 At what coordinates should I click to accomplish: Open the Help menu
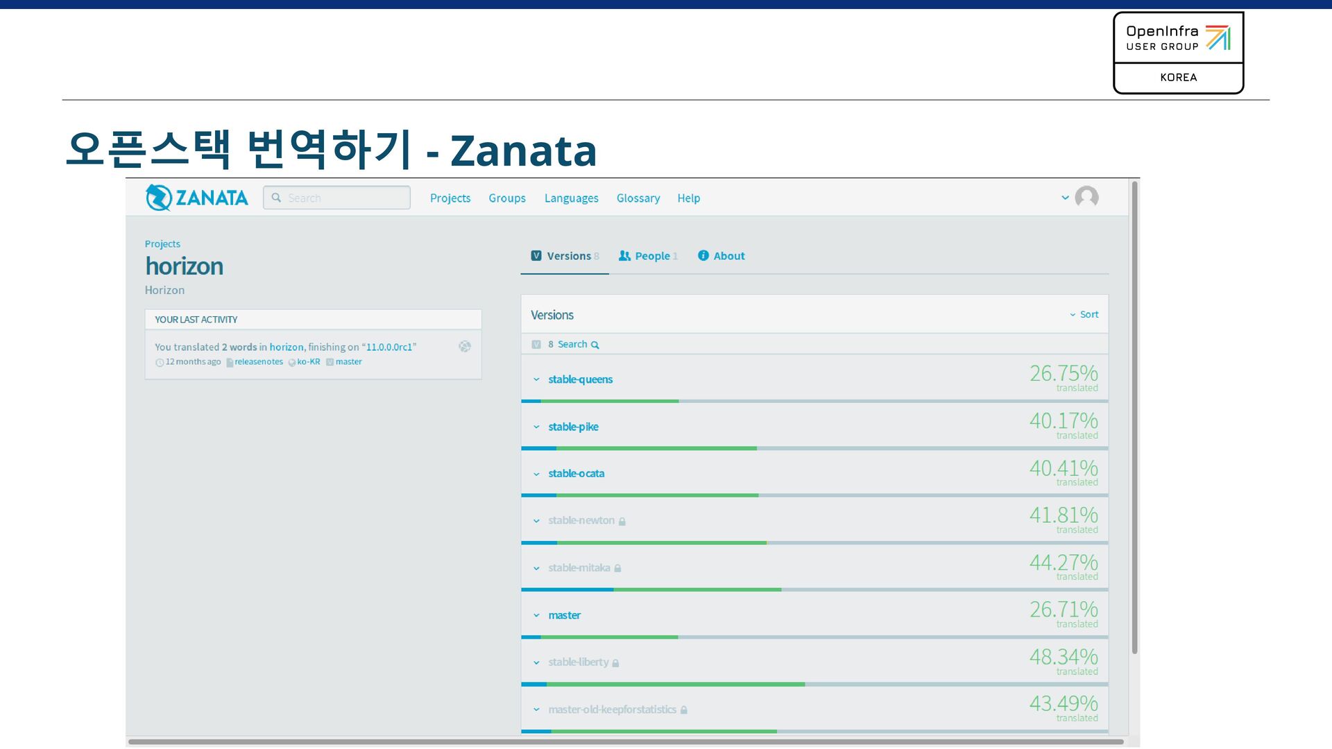[x=689, y=198]
